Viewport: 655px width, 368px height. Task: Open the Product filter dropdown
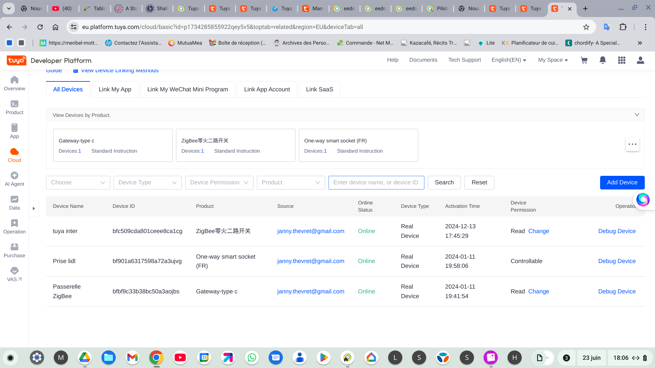tap(291, 183)
